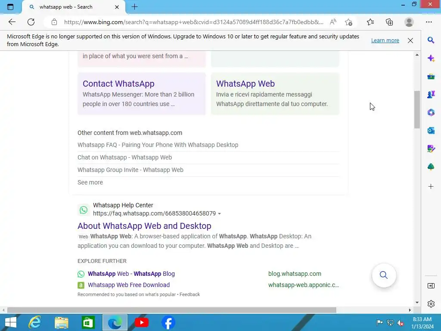Open Designer icon in sidebar

(431, 149)
